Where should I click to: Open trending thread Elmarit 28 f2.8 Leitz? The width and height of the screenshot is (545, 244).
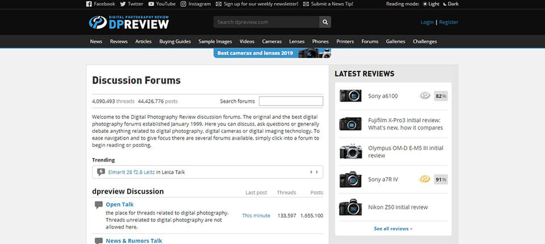[x=131, y=172]
